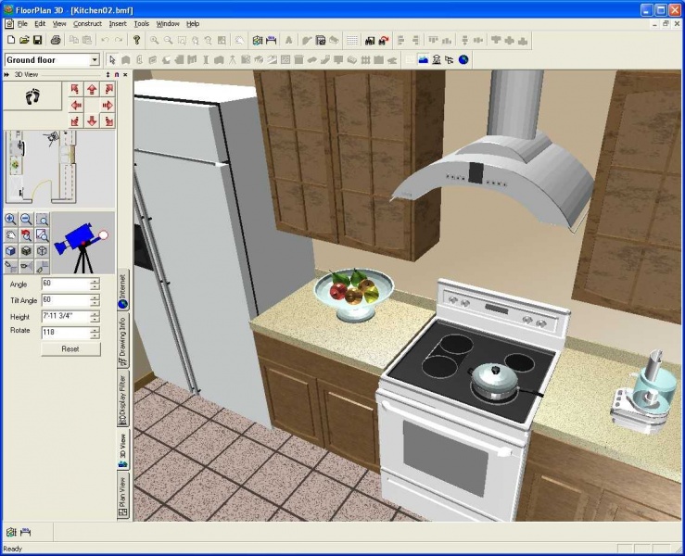Move the camera forward with the red up arrow
This screenshot has height=556, width=685.
pyautogui.click(x=92, y=90)
